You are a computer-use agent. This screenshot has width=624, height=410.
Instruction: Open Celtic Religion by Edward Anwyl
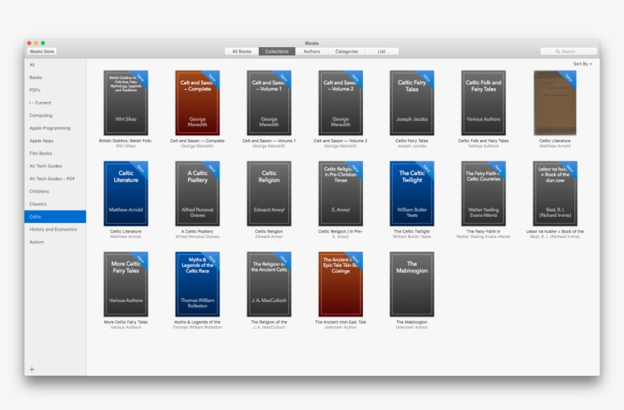[269, 194]
